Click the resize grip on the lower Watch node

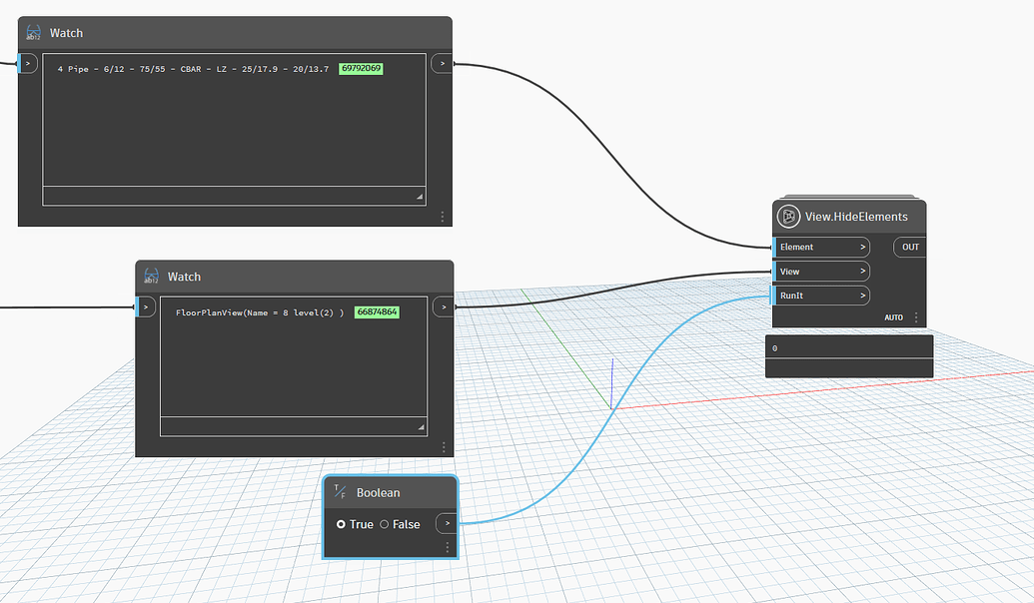tap(420, 426)
